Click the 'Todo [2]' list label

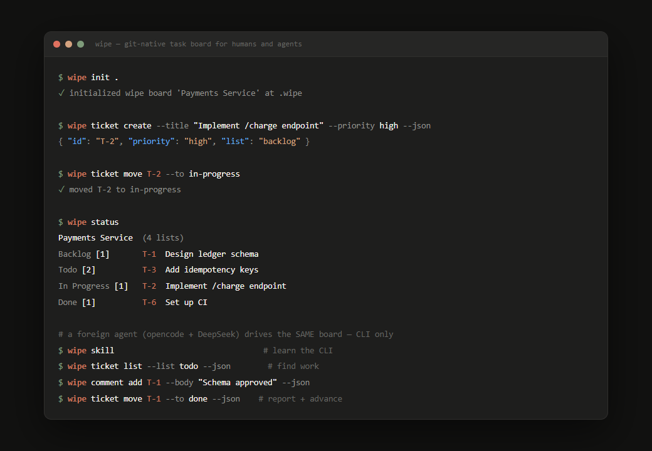77,269
